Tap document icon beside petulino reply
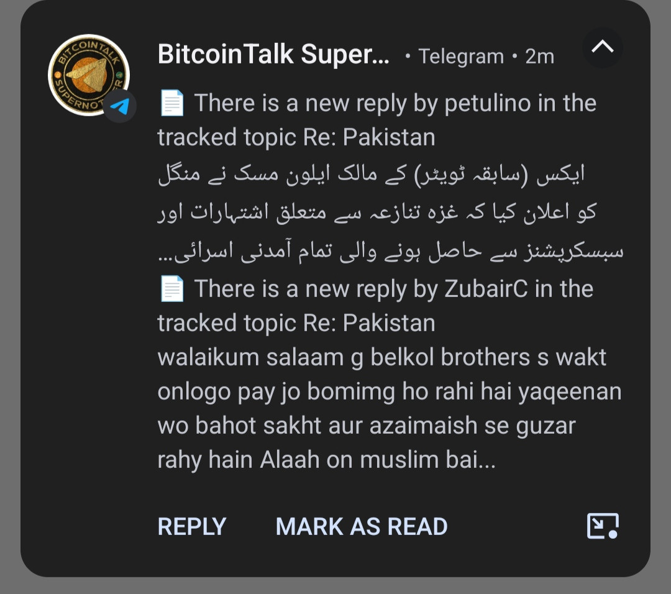Viewport: 671px width, 594px height. (x=171, y=103)
